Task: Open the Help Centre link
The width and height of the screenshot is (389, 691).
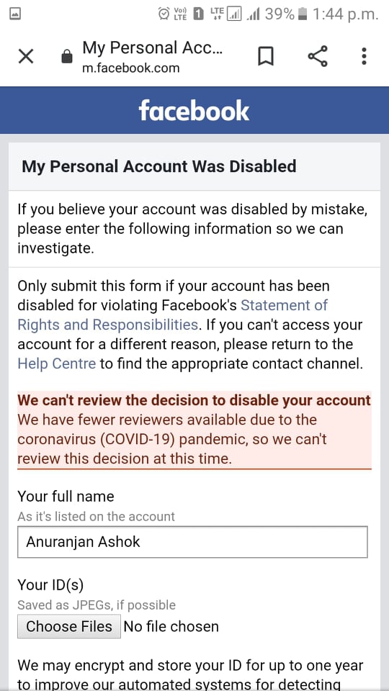Action: click(56, 363)
